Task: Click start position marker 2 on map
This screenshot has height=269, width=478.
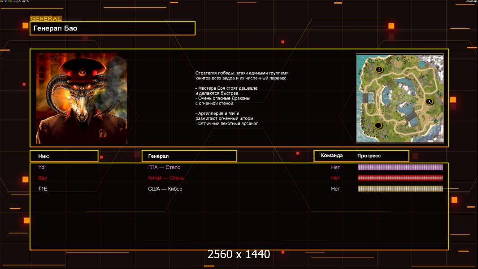Action: 379,70
